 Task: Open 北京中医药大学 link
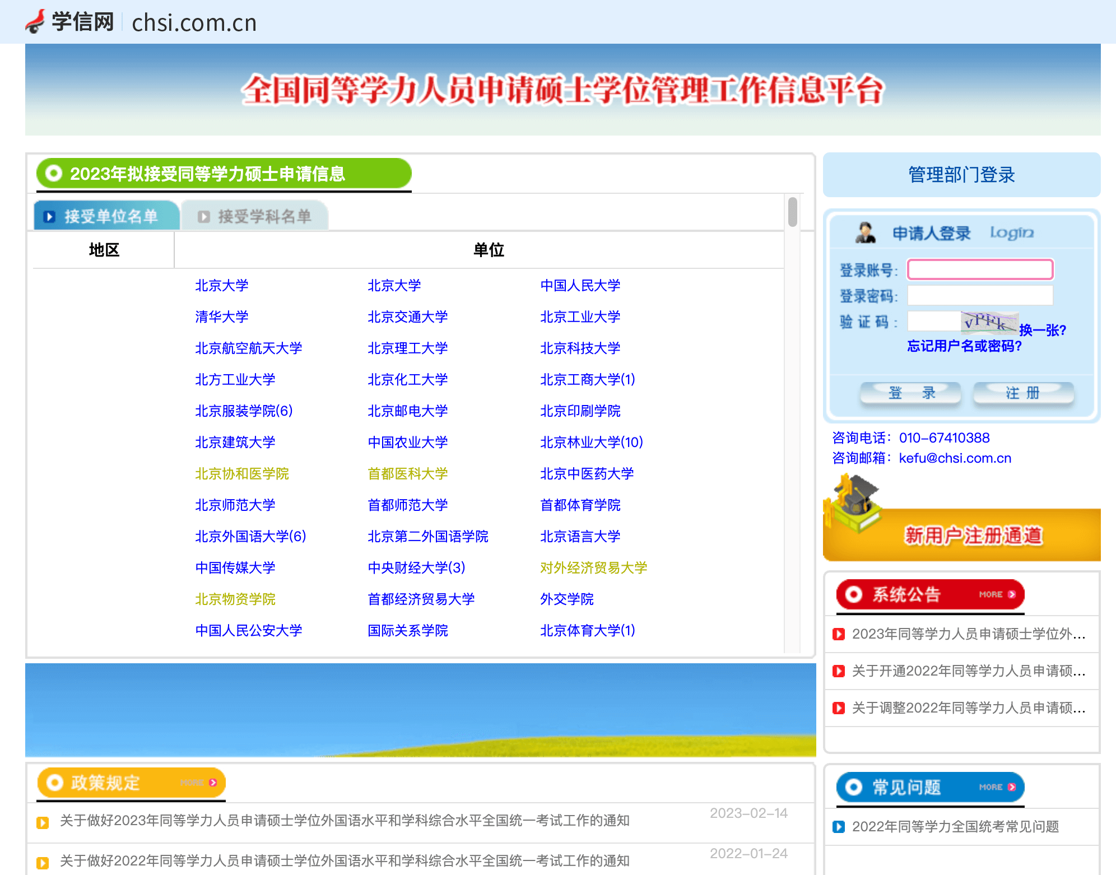point(587,474)
